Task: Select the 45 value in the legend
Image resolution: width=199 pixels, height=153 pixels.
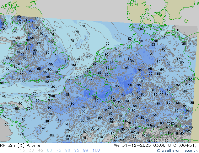Action: point(40,151)
